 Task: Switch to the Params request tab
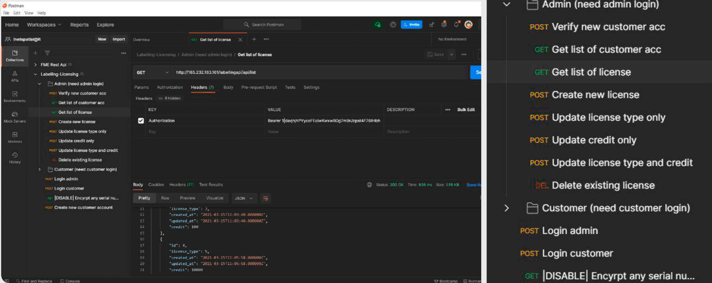pyautogui.click(x=141, y=87)
